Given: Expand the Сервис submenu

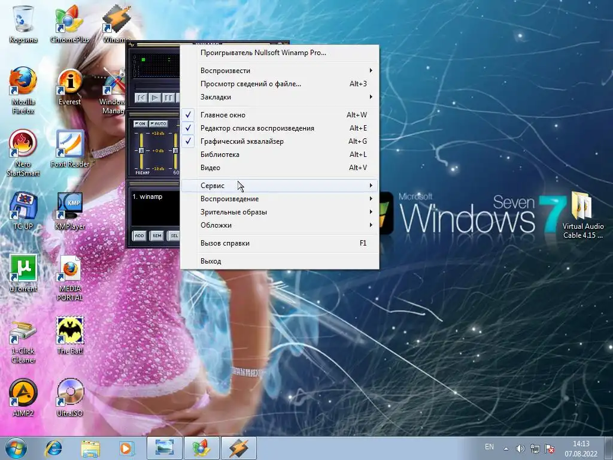Looking at the screenshot, I should (279, 186).
